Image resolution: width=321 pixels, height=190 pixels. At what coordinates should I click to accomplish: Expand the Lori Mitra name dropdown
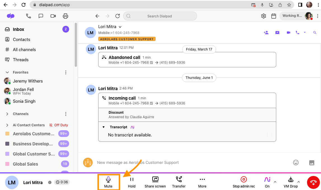tap(120, 27)
